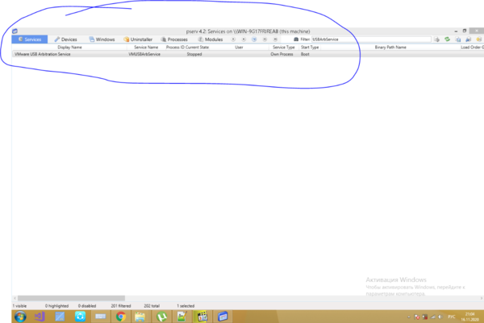Click the Binary Path Name column header

click(x=390, y=48)
